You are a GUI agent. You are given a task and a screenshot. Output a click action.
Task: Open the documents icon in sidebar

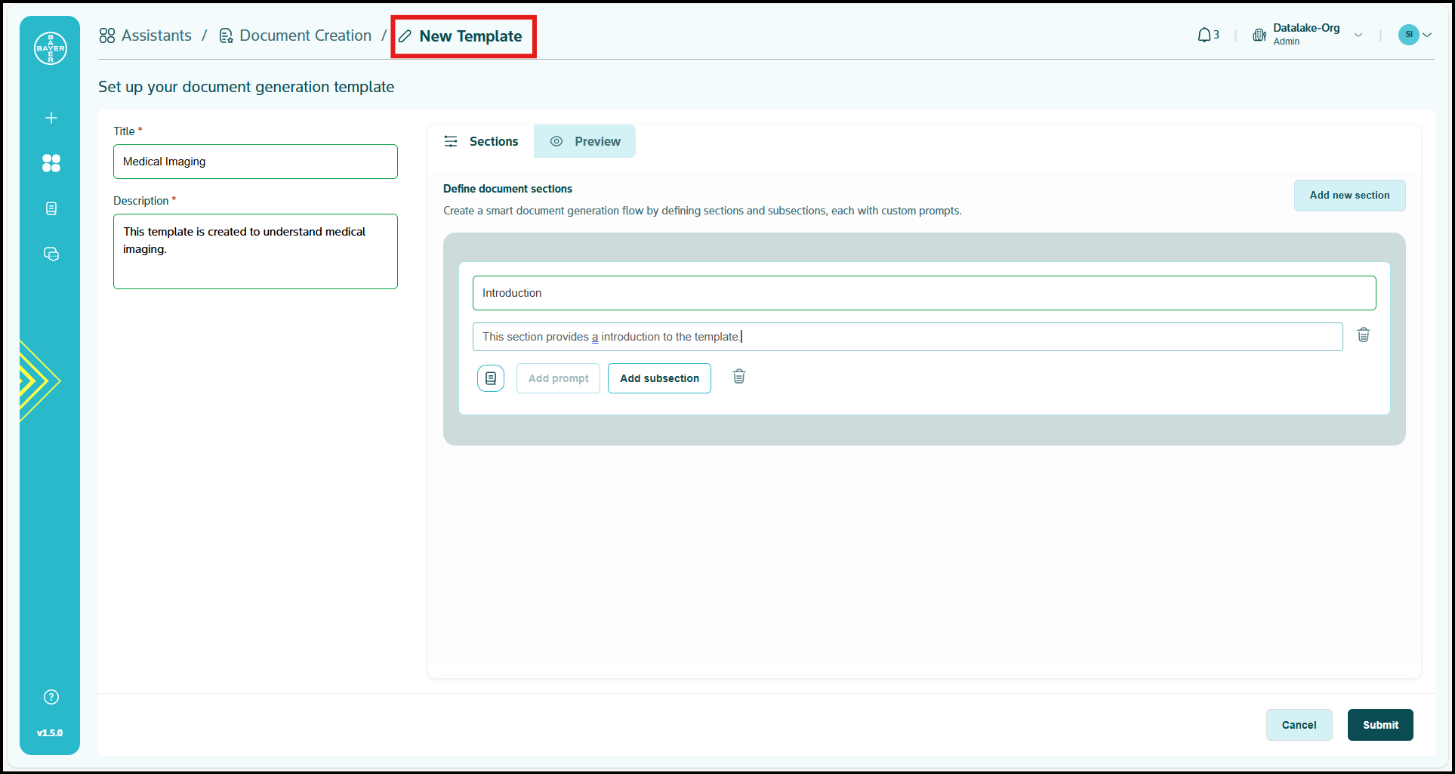(x=51, y=208)
